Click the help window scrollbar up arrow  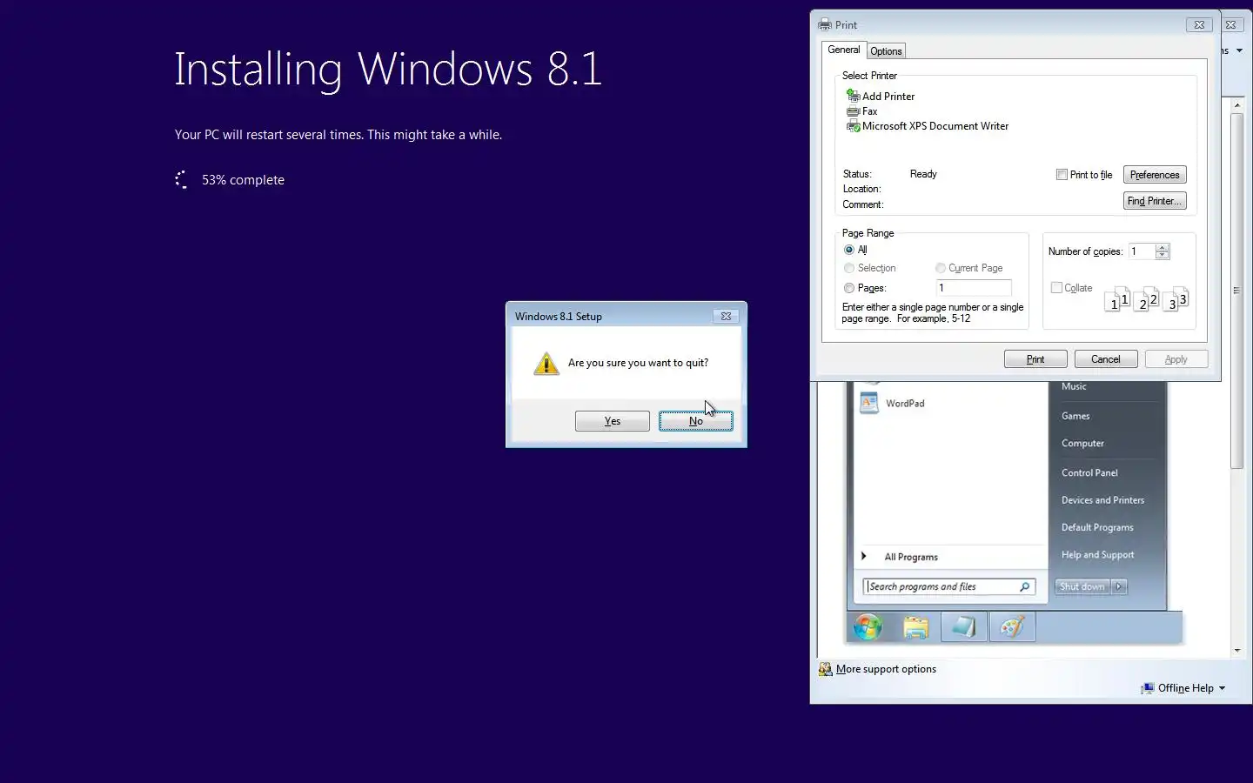pyautogui.click(x=1237, y=105)
